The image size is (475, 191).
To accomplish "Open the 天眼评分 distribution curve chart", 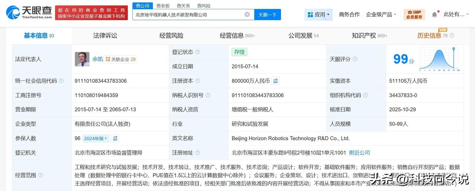I will pyautogui.click(x=440, y=59).
